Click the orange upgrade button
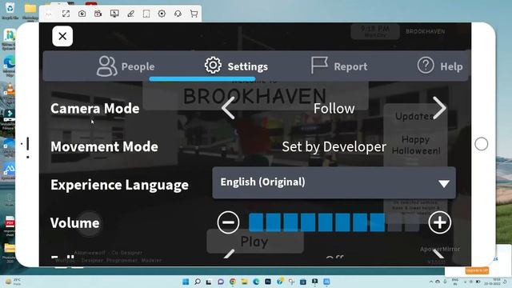This screenshot has height=288, width=512. point(477,270)
